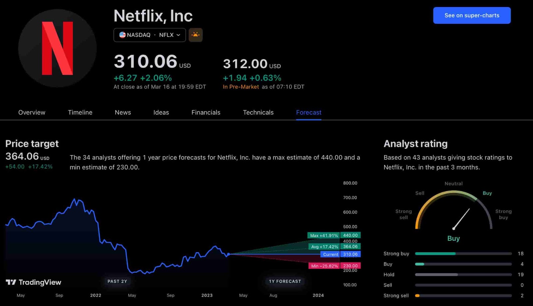
Task: Click the TradingView logo on chart
Action: [x=33, y=282]
